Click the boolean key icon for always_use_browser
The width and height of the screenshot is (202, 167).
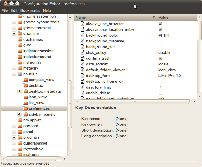pos(83,24)
